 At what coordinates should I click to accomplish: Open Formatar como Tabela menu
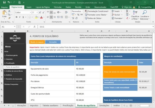click(96, 15)
